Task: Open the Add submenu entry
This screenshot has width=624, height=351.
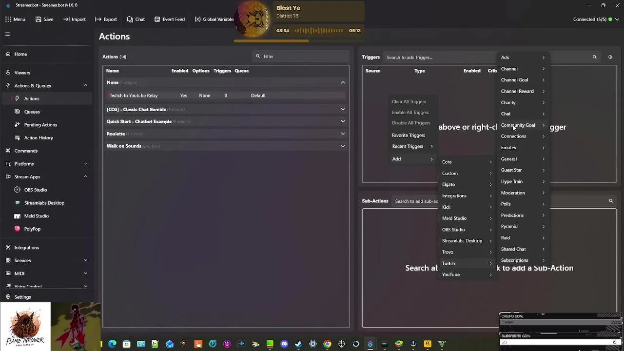Action: 412,159
